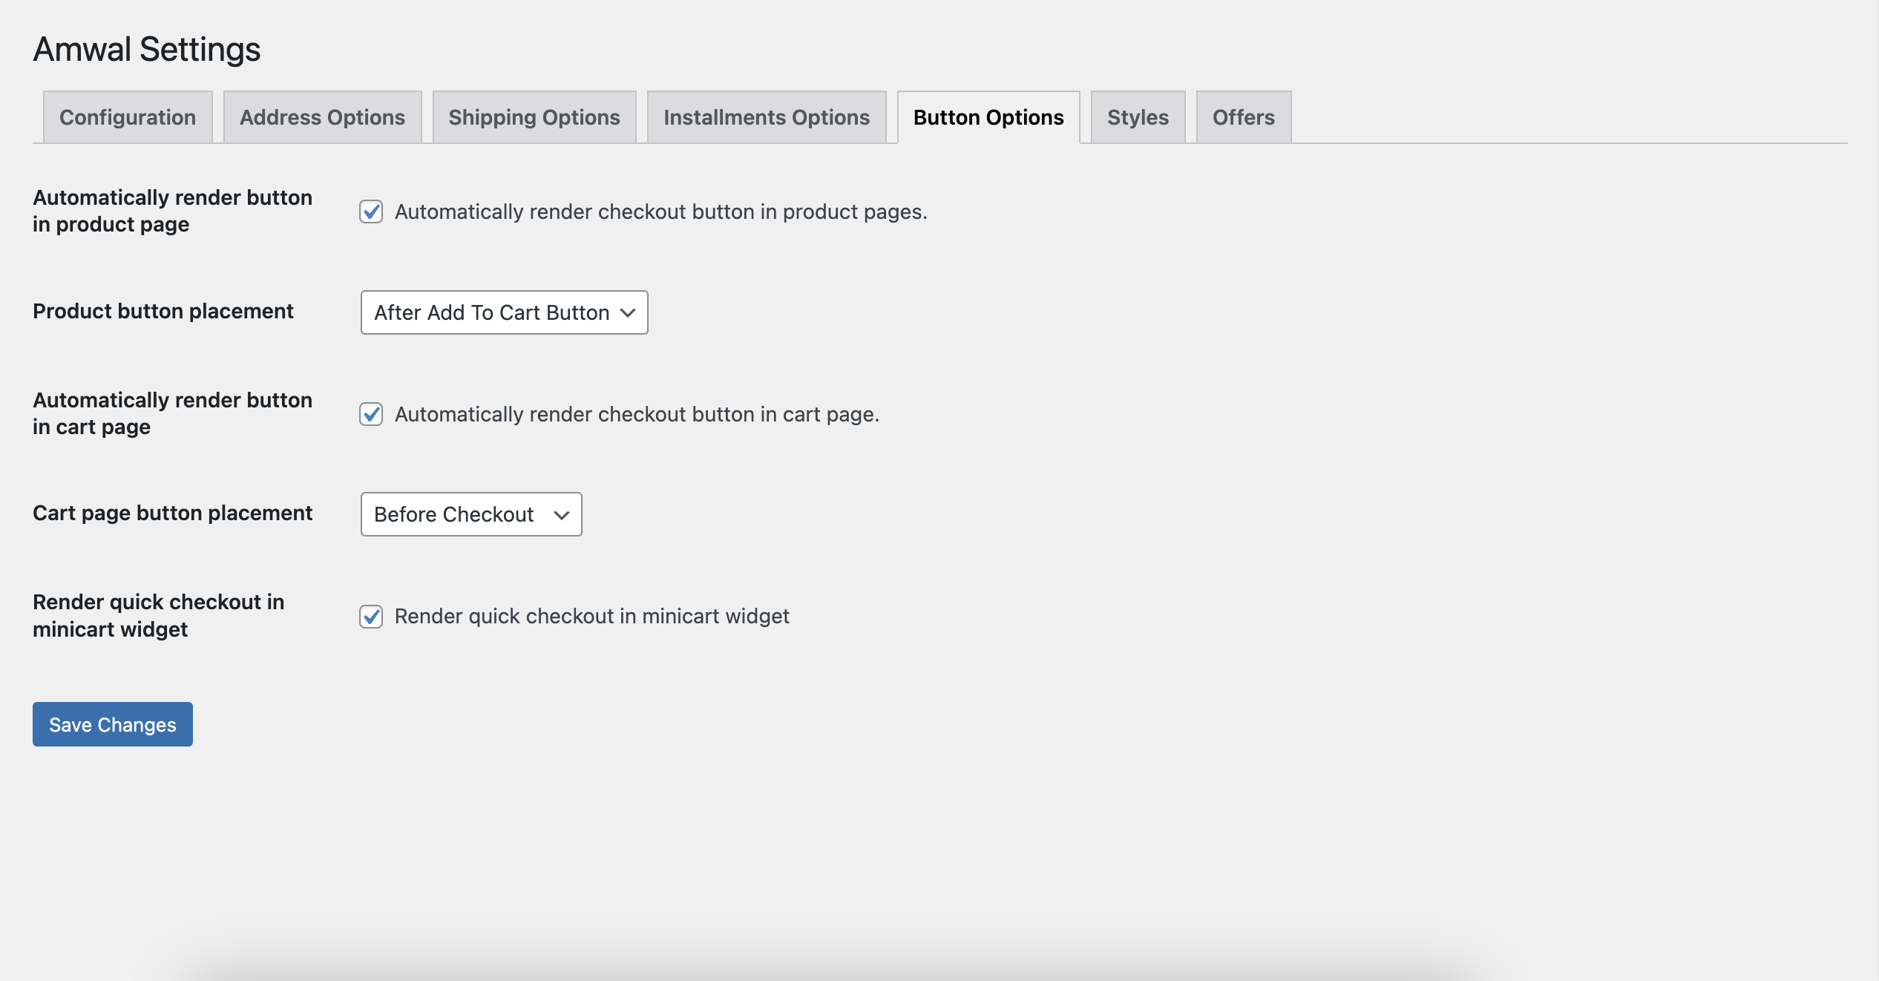Uncheck auto render button in product pages
The height and width of the screenshot is (981, 1879).
point(371,211)
